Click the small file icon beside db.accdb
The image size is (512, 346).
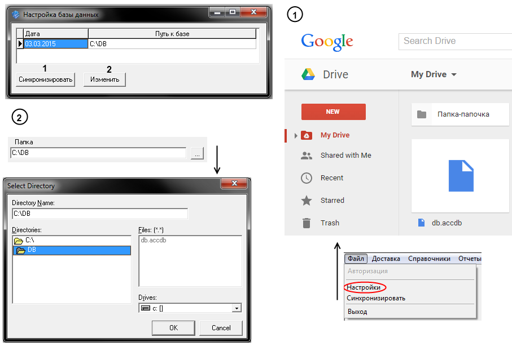click(422, 223)
